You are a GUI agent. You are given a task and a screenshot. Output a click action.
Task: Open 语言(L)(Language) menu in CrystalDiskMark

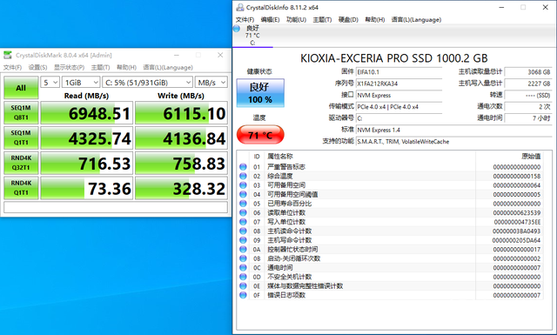pos(168,68)
